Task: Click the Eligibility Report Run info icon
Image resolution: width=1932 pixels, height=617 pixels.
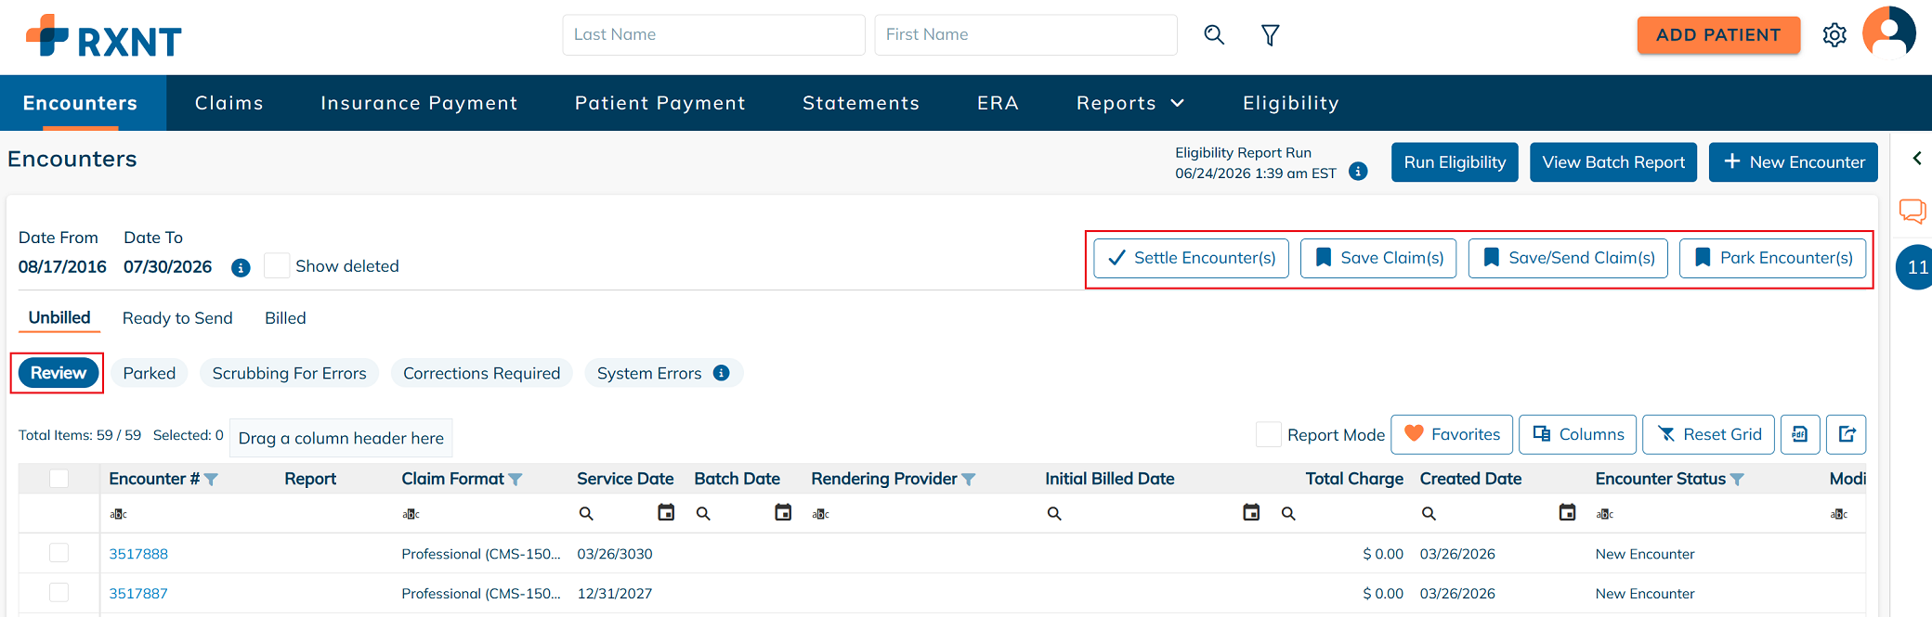Action: coord(1358,172)
